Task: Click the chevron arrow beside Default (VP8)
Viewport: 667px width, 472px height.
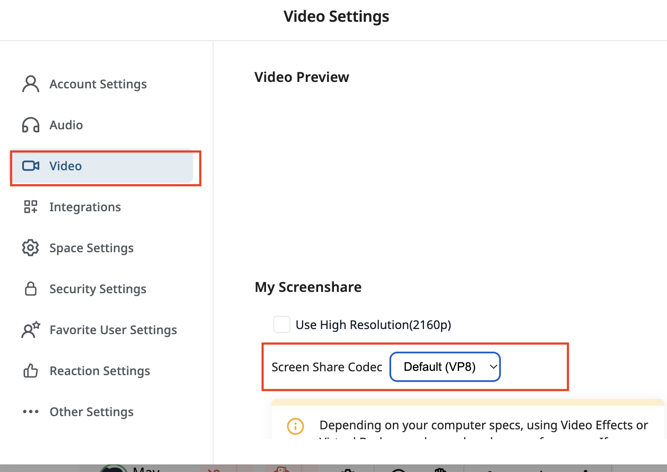Action: [x=493, y=367]
